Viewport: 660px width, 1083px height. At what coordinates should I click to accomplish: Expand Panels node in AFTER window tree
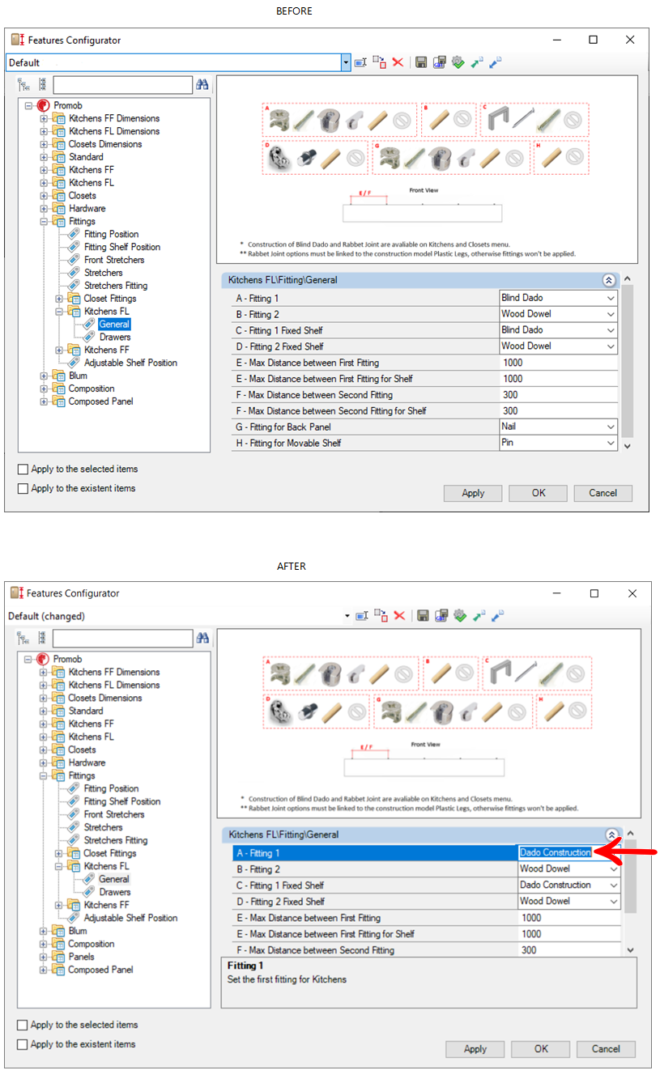coord(45,957)
